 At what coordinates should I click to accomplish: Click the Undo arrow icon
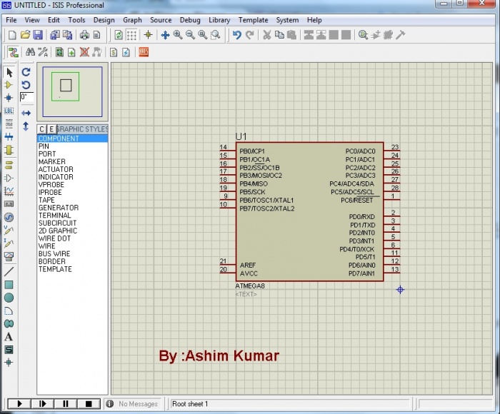click(x=236, y=35)
